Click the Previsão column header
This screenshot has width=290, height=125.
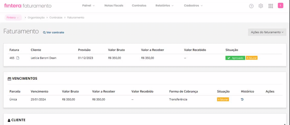[84, 50]
